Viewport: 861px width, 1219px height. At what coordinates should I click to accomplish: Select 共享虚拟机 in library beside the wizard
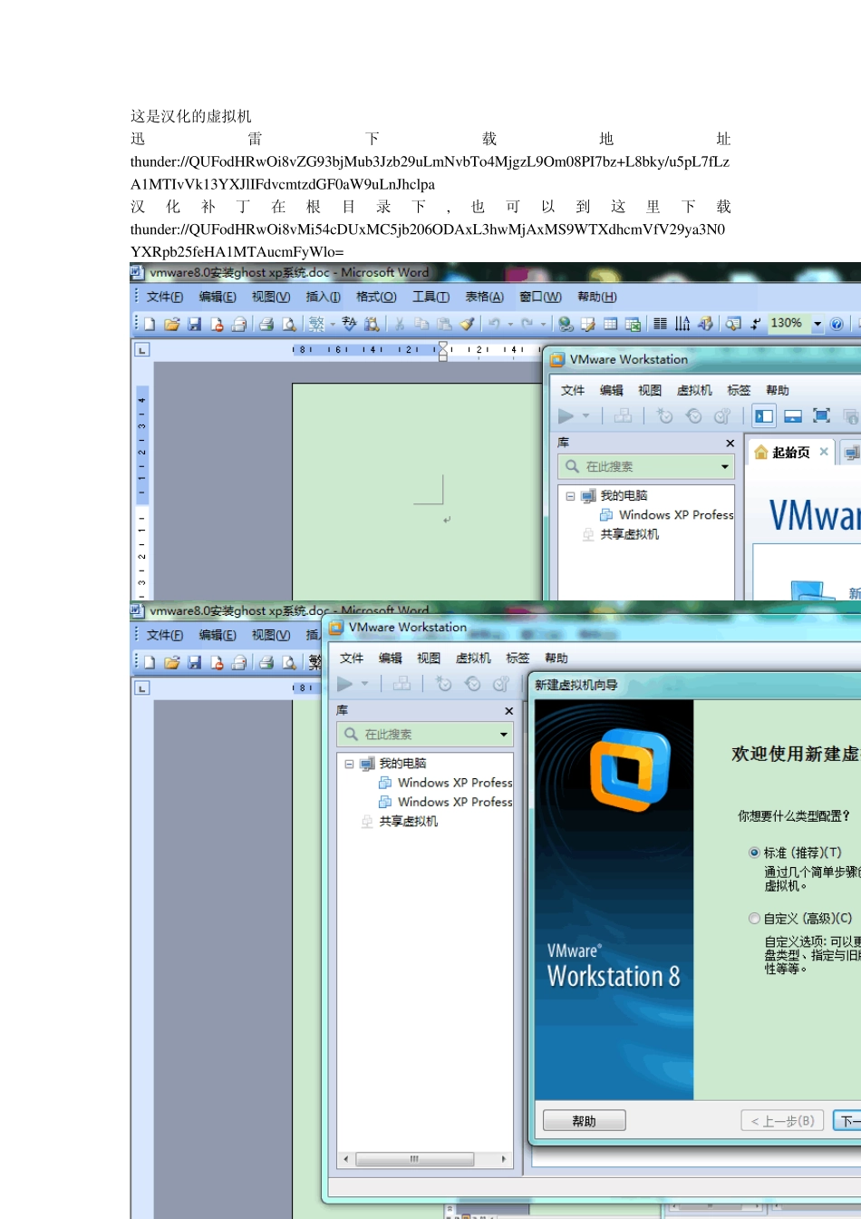(x=409, y=822)
